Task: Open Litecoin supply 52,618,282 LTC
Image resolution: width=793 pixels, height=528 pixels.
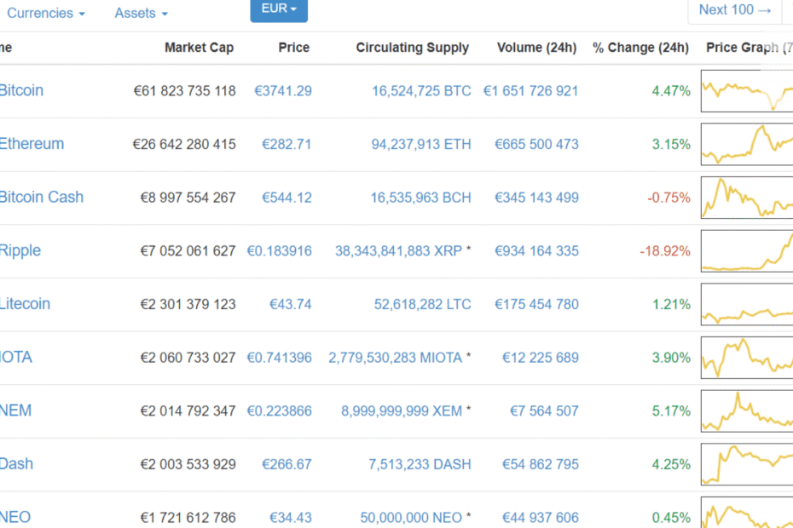Action: pyautogui.click(x=422, y=304)
